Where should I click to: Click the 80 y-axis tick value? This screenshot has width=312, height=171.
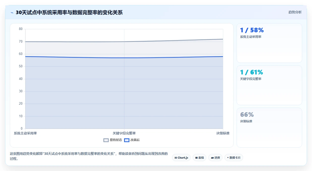(x=21, y=29)
